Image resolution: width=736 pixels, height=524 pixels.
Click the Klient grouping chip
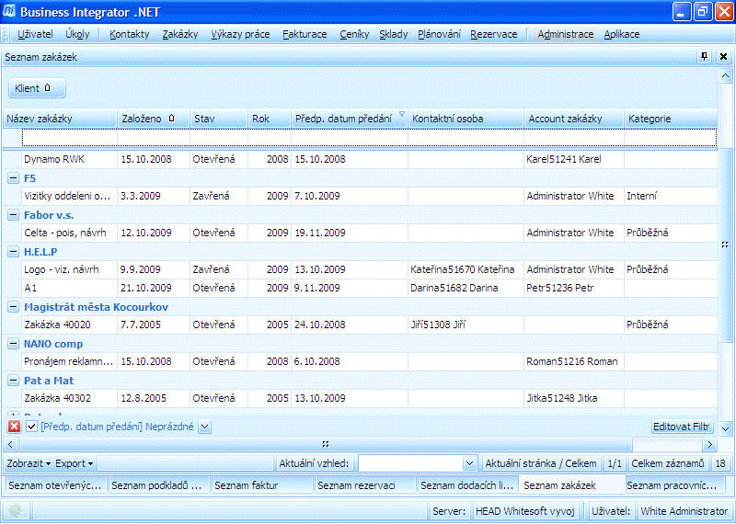pos(38,89)
